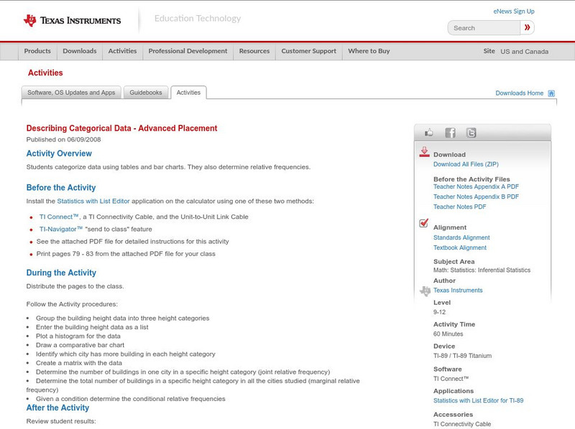Switch to the Guidebooks tab
This screenshot has width=575, height=429.
[x=147, y=93]
